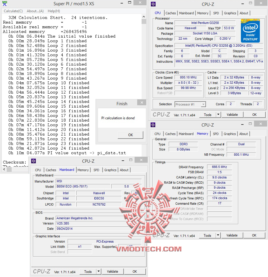Click the BIOS version V25.3B5 field
Screen dimensions: 268x277
(99, 223)
